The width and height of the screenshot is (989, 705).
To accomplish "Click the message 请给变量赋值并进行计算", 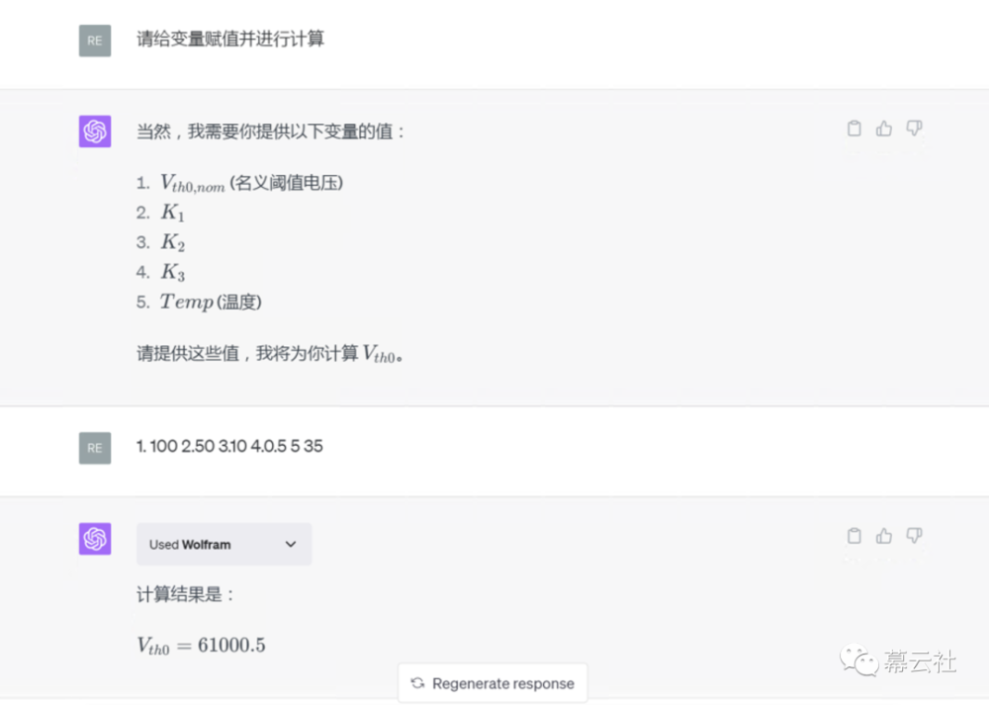I will 228,41.
